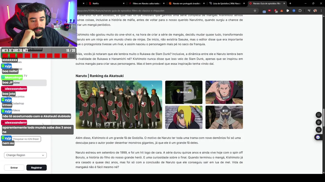Bookmark this page with the star icon
The image size is (325, 182).
tap(255, 11)
